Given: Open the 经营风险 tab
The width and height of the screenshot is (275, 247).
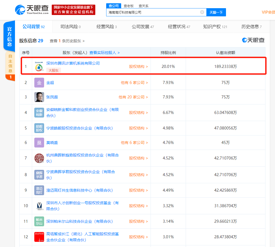Looking at the screenshot, I should 107,27.
